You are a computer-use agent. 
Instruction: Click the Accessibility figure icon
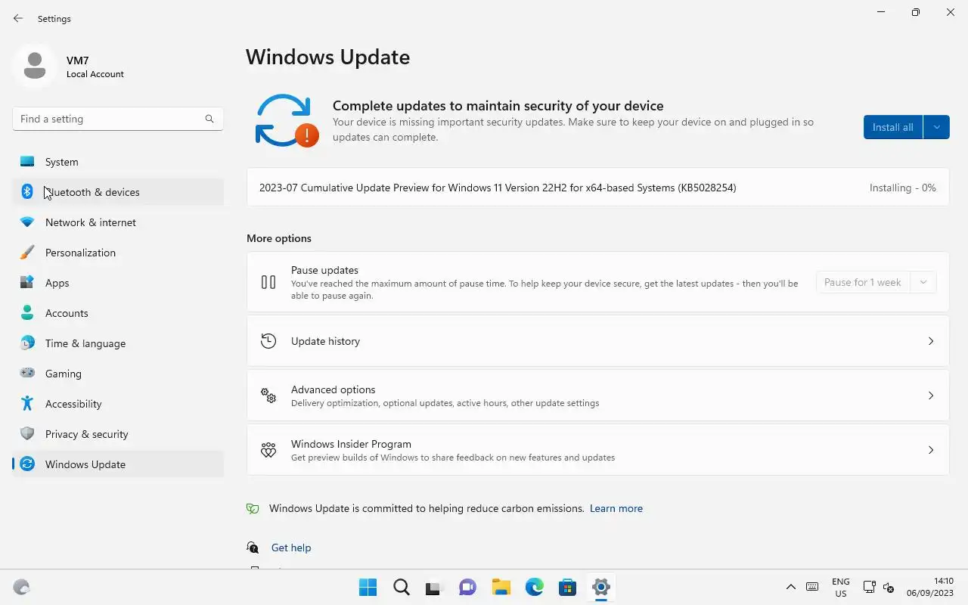[x=27, y=404]
